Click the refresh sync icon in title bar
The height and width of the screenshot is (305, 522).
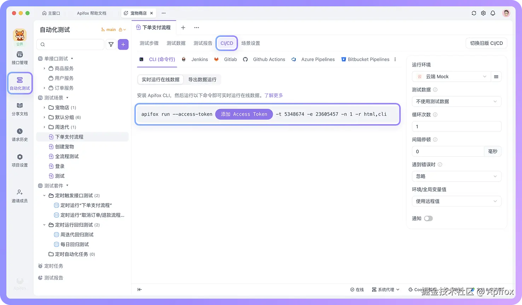(x=474, y=13)
